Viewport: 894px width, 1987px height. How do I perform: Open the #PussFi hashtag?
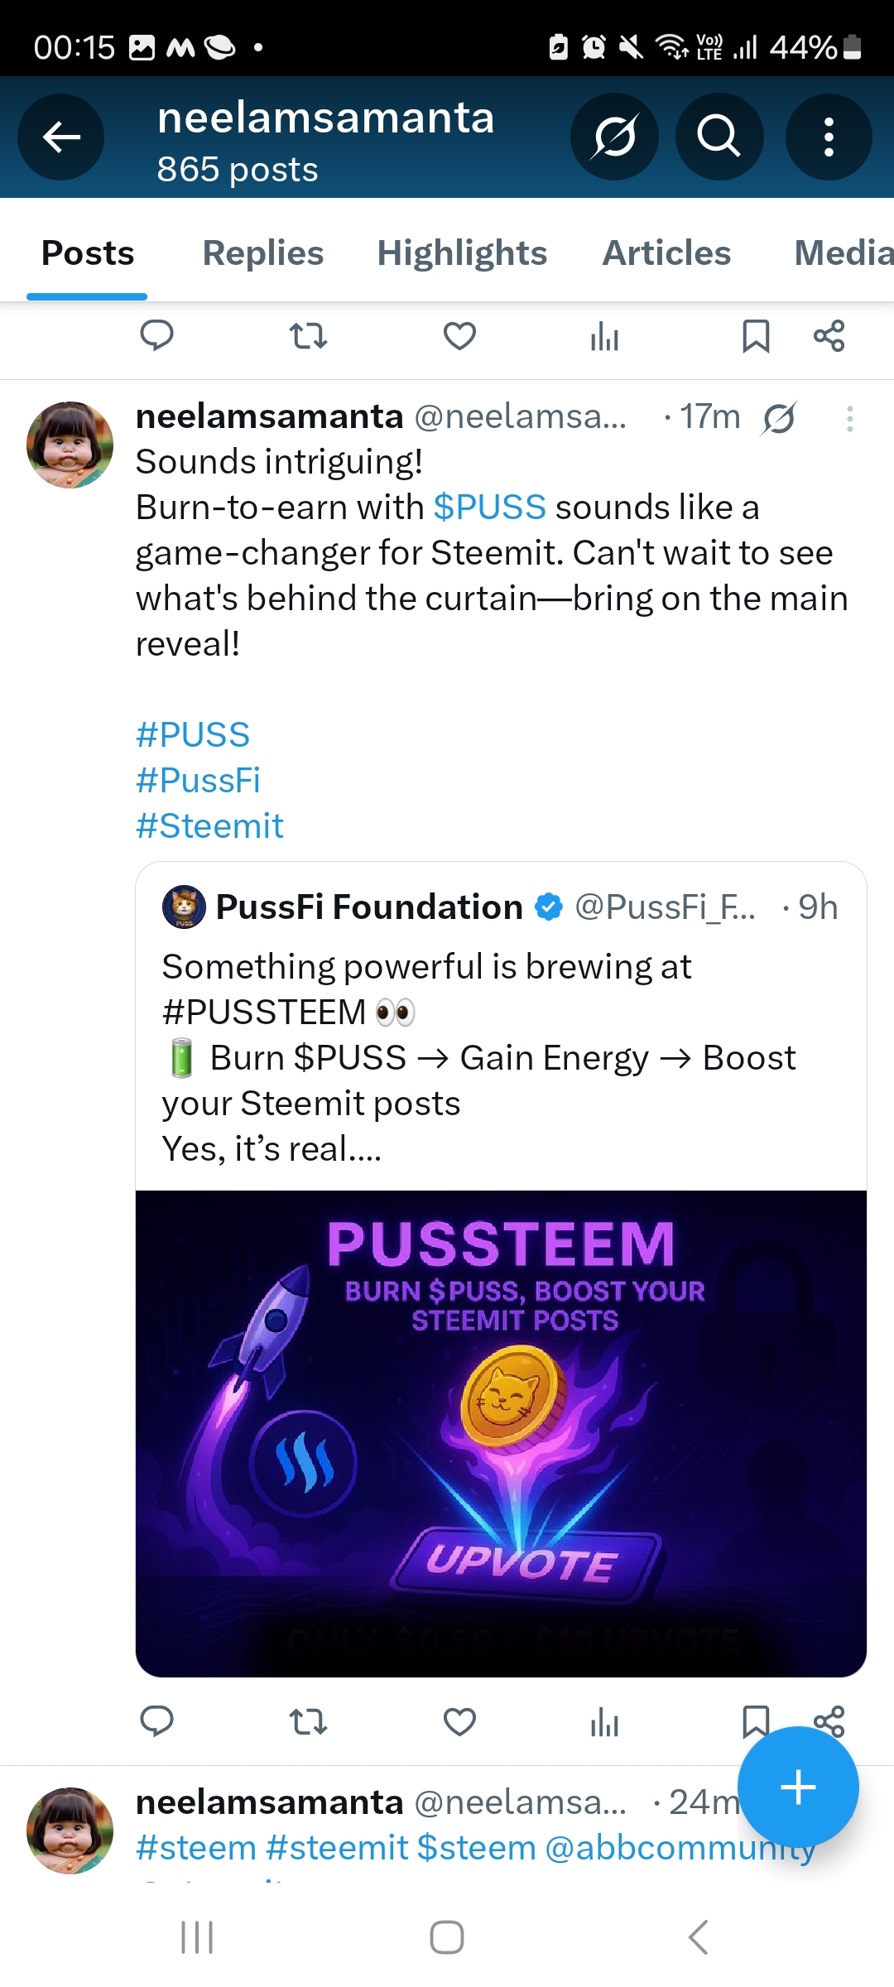tap(199, 780)
